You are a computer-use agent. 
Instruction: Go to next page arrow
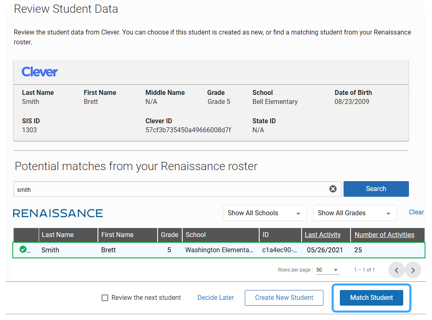coord(413,270)
